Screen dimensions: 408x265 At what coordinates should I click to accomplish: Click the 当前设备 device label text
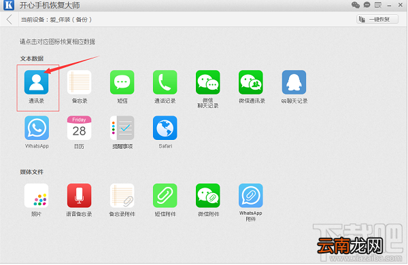(x=56, y=20)
